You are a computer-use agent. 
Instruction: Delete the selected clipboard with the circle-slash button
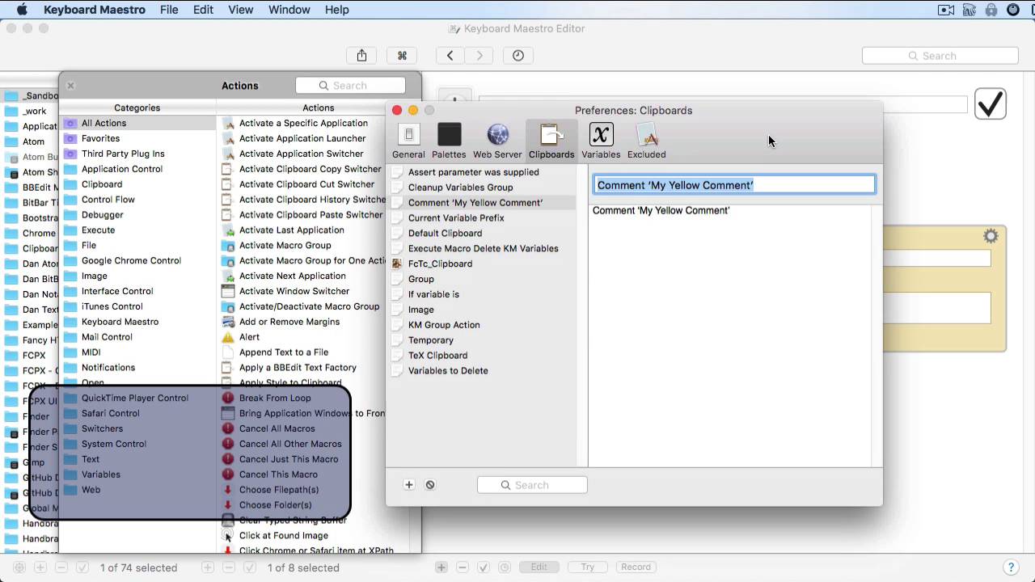click(430, 485)
